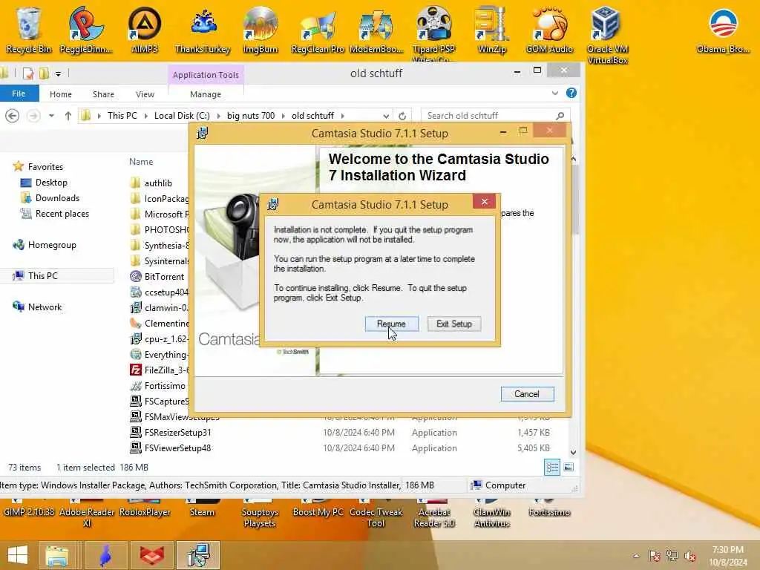
Task: Open File Explorer from the taskbar
Action: [57, 555]
